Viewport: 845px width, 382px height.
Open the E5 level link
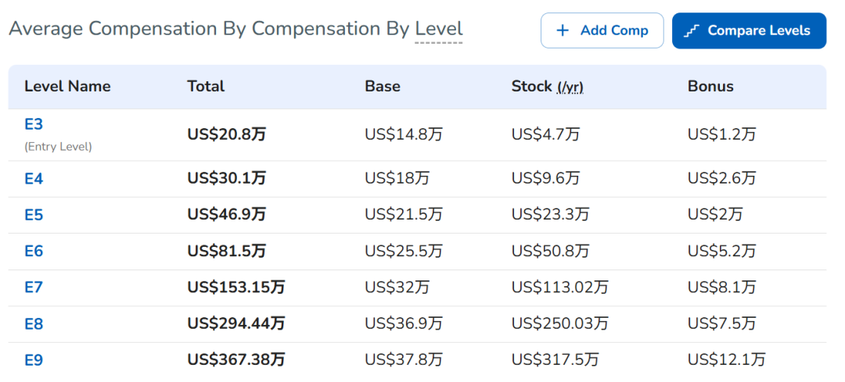[x=34, y=215]
